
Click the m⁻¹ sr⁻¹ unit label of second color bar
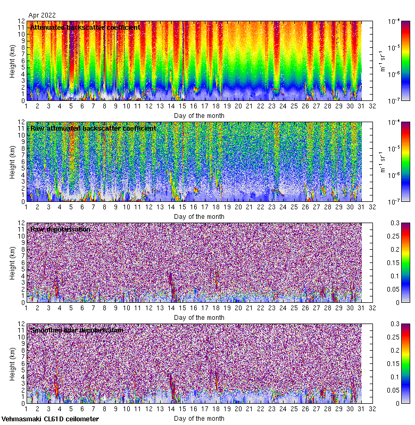[x=383, y=162]
